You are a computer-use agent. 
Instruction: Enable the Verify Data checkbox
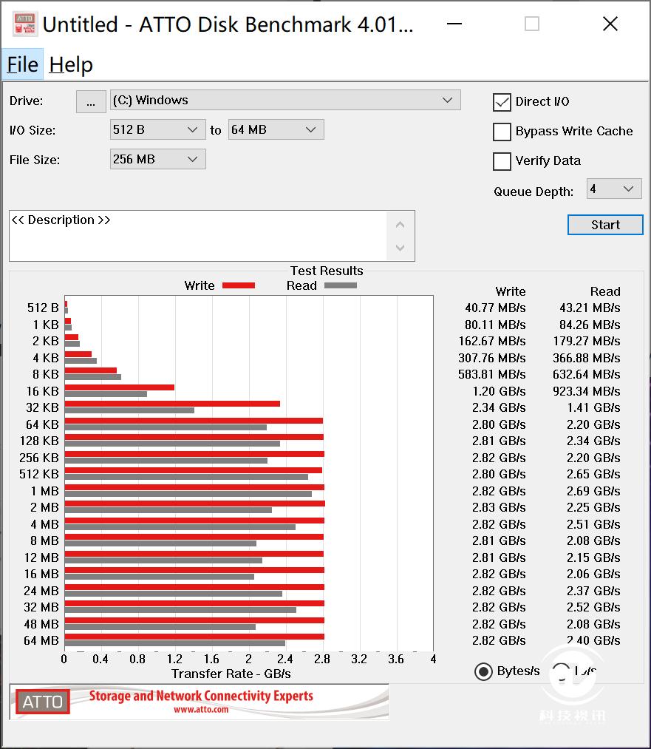coord(502,161)
